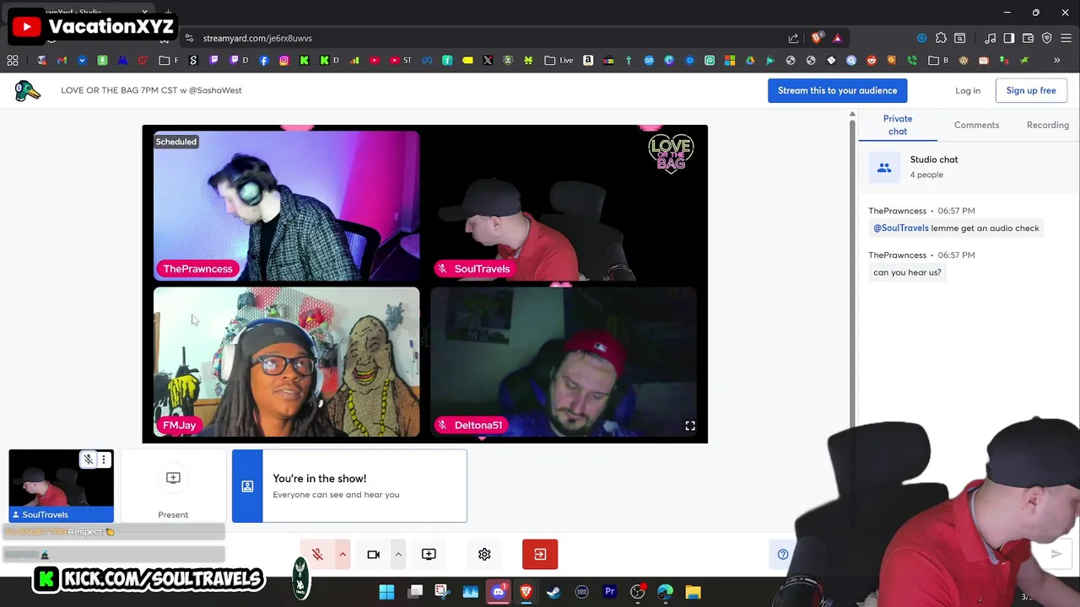The width and height of the screenshot is (1080, 607).
Task: Open Amazon bookmark
Action: [x=588, y=60]
